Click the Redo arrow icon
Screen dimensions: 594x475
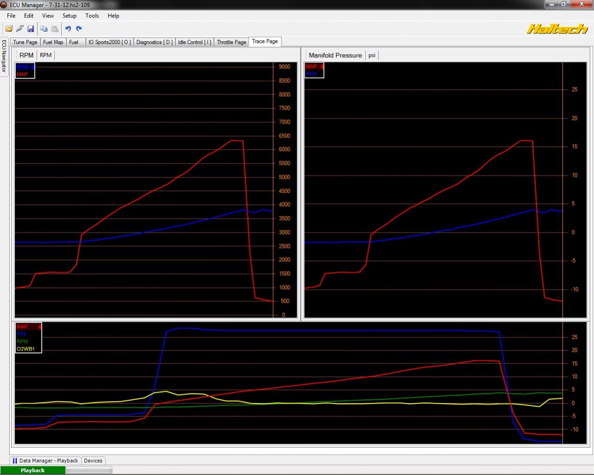(79, 29)
